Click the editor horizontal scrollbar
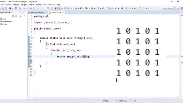 [106, 98]
